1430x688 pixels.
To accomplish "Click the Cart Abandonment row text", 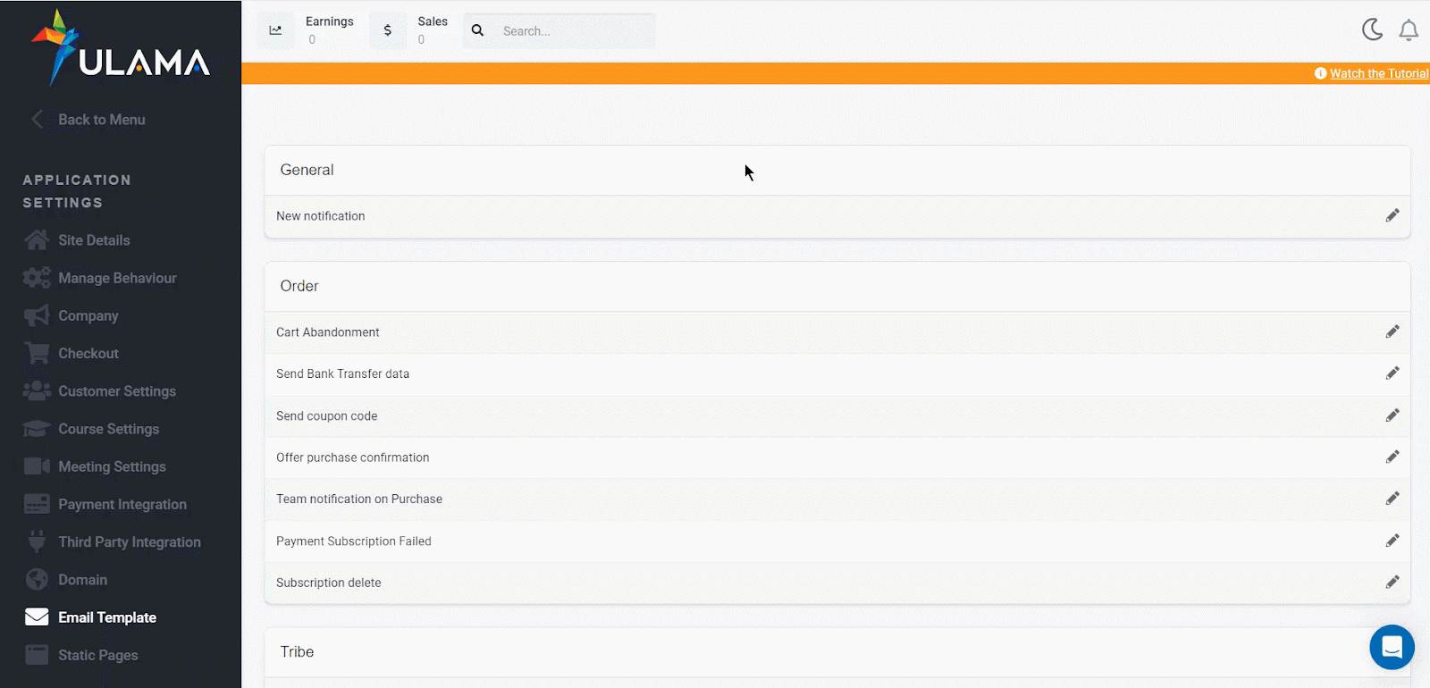I will 328,332.
